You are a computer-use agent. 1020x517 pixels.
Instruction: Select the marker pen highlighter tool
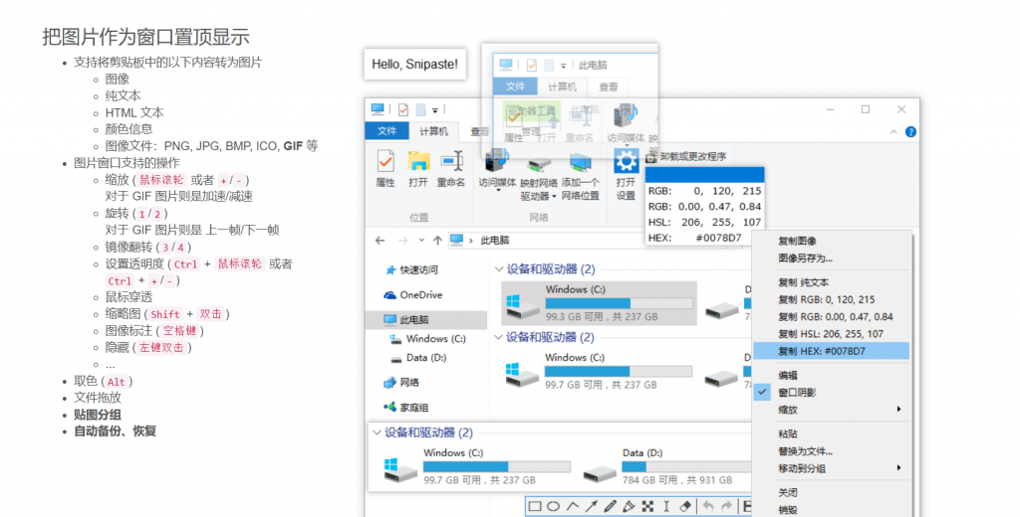click(x=630, y=506)
